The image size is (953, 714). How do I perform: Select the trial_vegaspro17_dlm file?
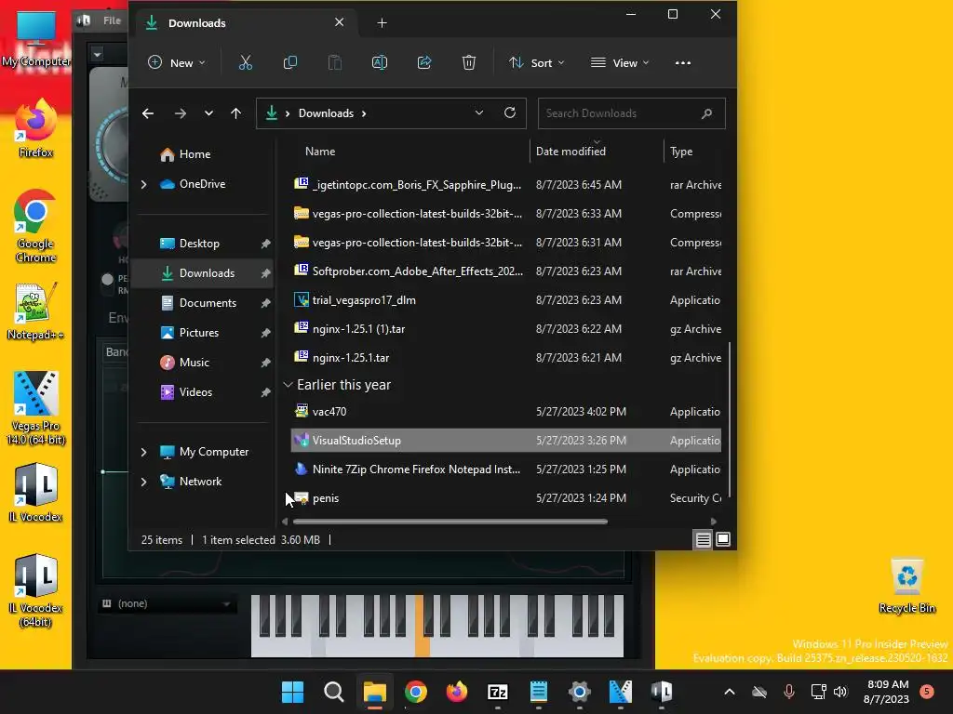point(505,300)
